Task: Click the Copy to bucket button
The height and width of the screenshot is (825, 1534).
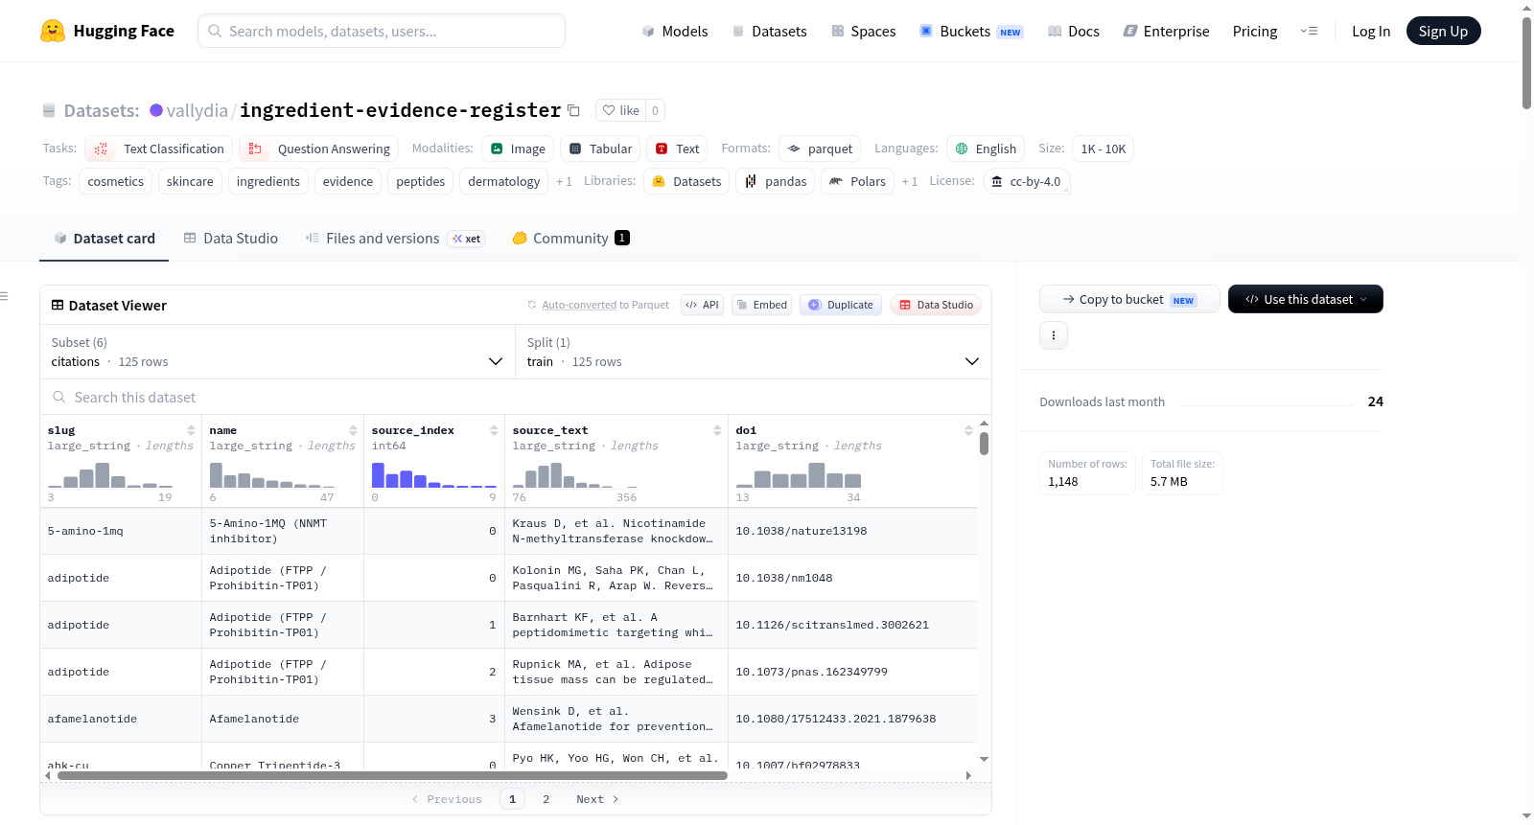Action: tap(1129, 299)
